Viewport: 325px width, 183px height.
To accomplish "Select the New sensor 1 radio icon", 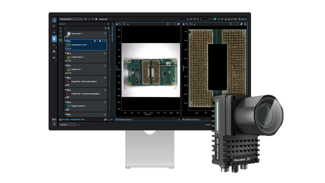I will pyautogui.click(x=69, y=33).
